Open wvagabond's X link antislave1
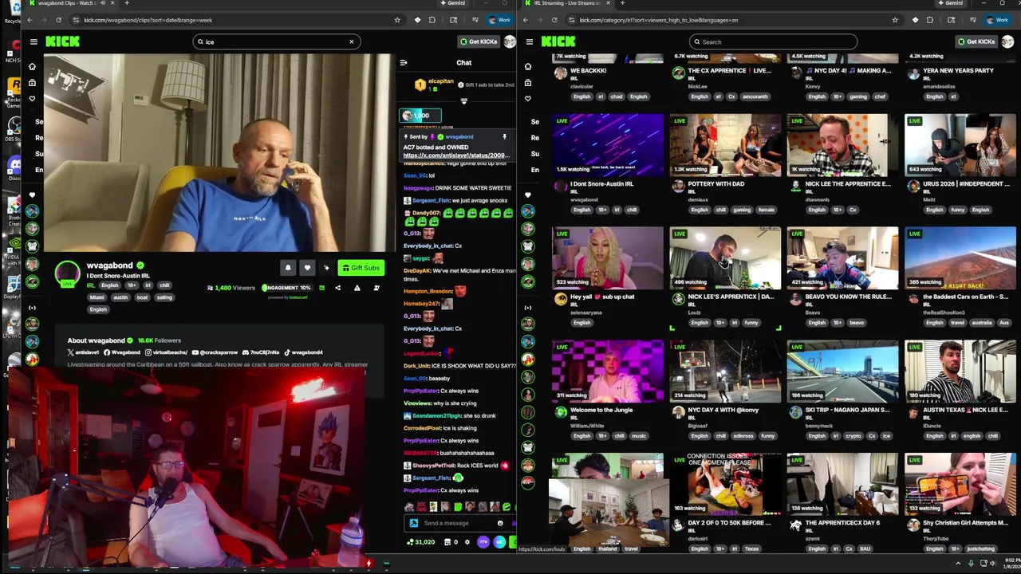 pos(84,352)
